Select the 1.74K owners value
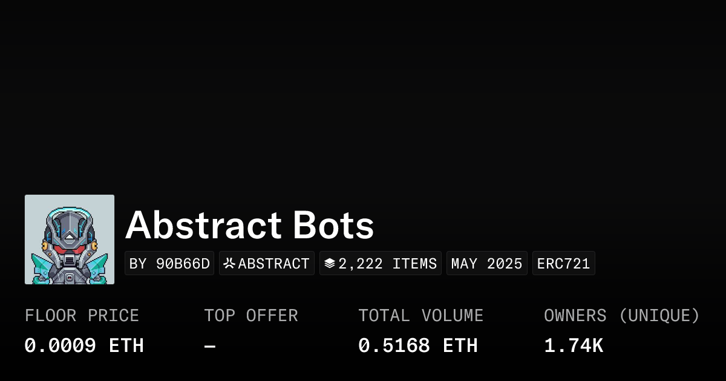Viewport: 726px width, 381px height. [573, 346]
